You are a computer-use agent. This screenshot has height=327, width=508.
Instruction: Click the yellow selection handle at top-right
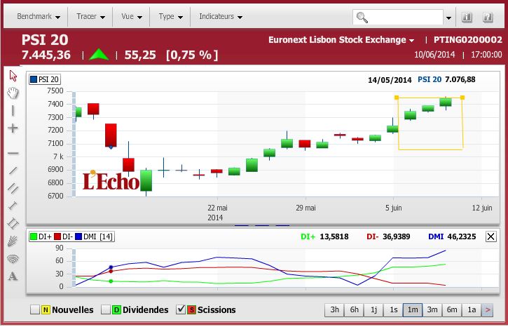462,98
